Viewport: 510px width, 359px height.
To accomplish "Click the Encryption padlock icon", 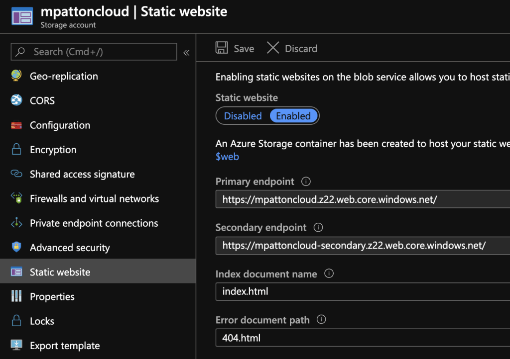I will [x=16, y=150].
